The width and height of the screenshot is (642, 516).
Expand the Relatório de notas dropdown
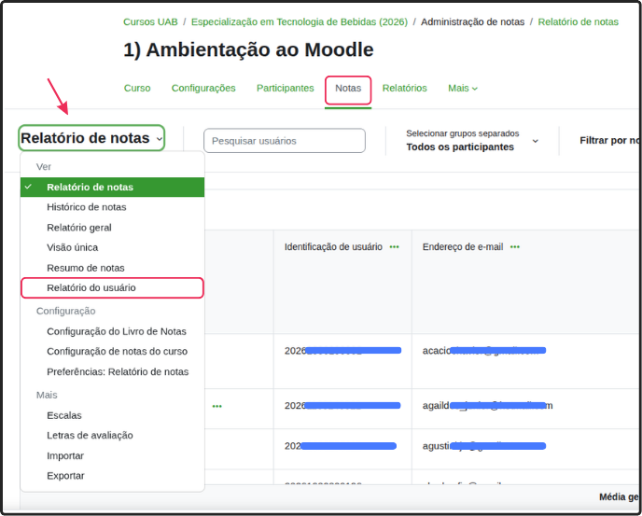coord(91,138)
